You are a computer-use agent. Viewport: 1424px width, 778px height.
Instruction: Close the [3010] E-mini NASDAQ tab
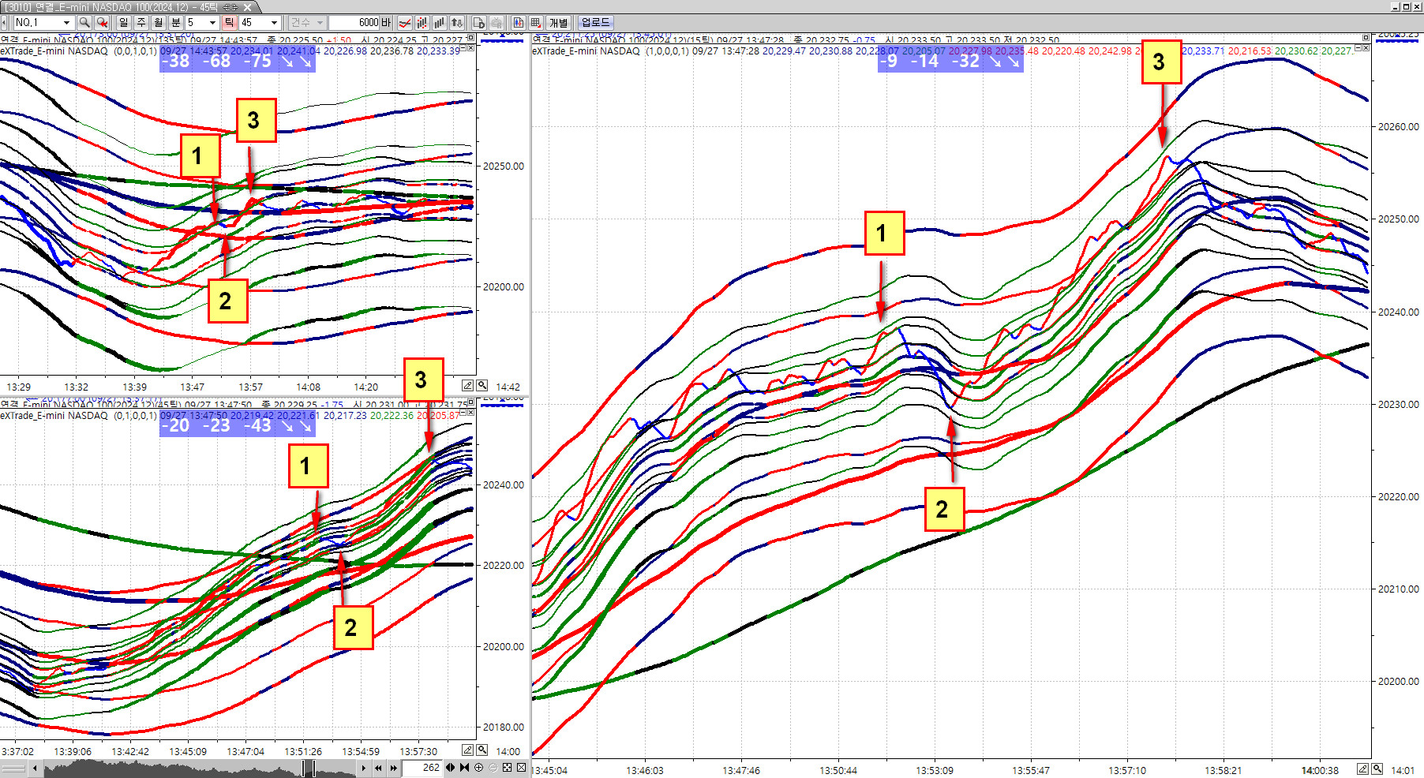(247, 7)
